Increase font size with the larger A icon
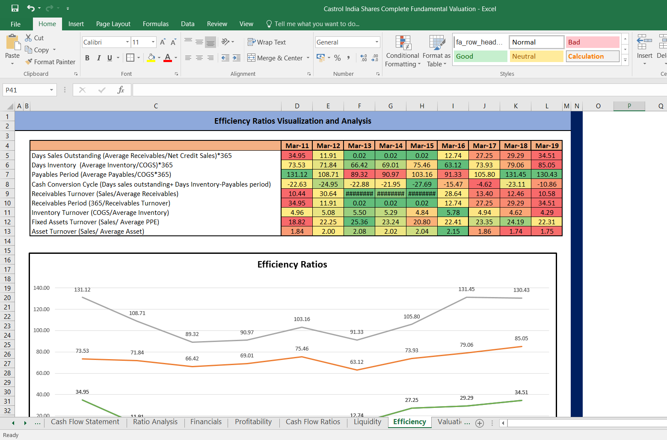 pos(163,42)
